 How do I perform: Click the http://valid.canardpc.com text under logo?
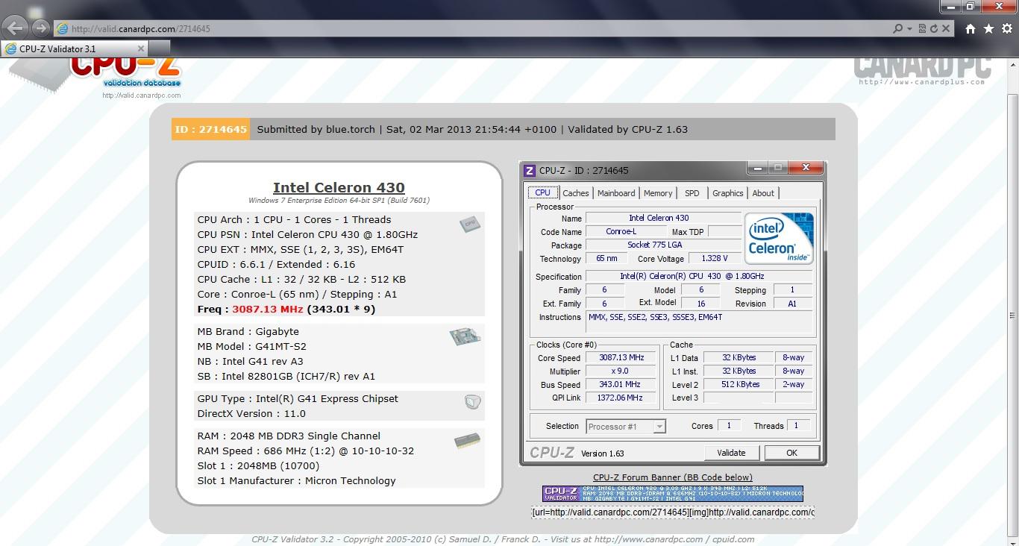pos(141,95)
